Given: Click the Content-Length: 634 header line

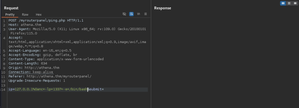Looking at the screenshot, I should click(28, 63).
